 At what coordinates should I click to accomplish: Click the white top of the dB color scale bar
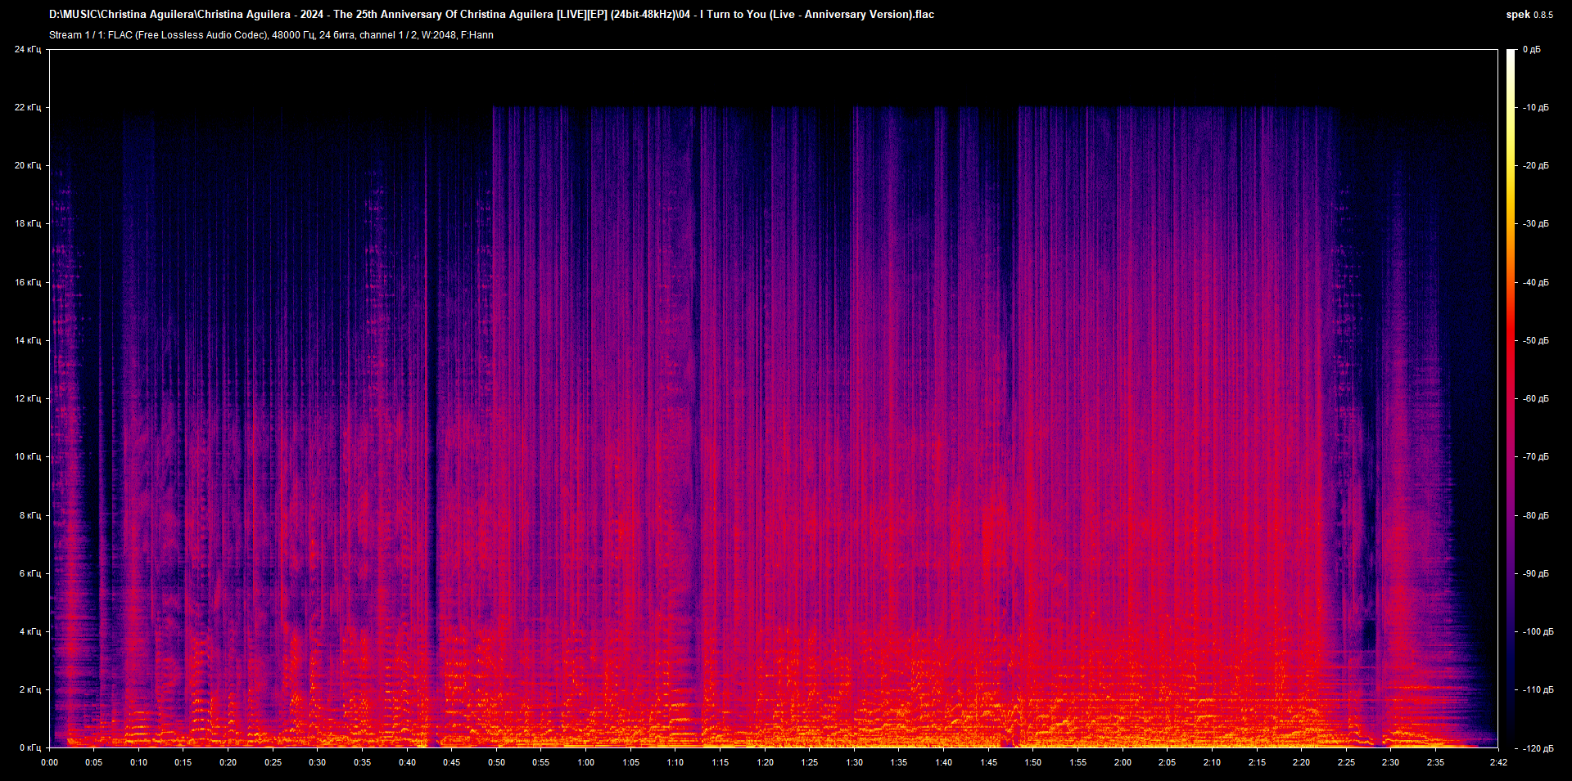click(1511, 54)
